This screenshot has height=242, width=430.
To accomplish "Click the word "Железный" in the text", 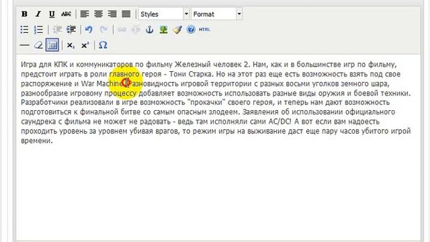I will (x=193, y=65).
